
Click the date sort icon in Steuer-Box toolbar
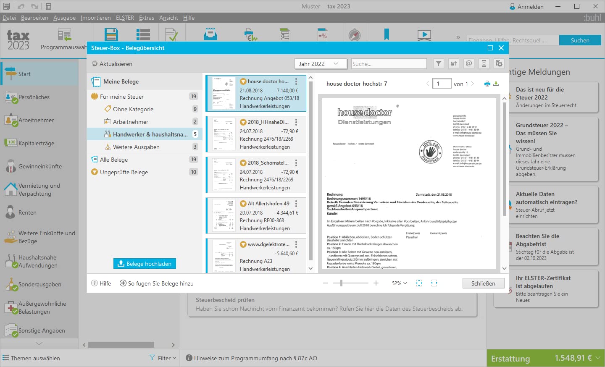(454, 64)
